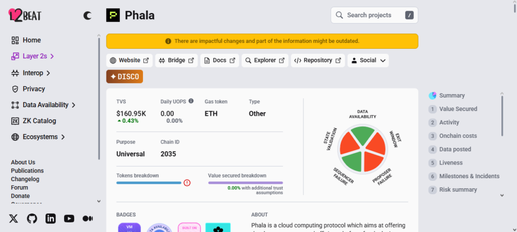Screen dimensions: 517x232
Task: Click the Data Availability green rosette slice
Action: pos(363,134)
